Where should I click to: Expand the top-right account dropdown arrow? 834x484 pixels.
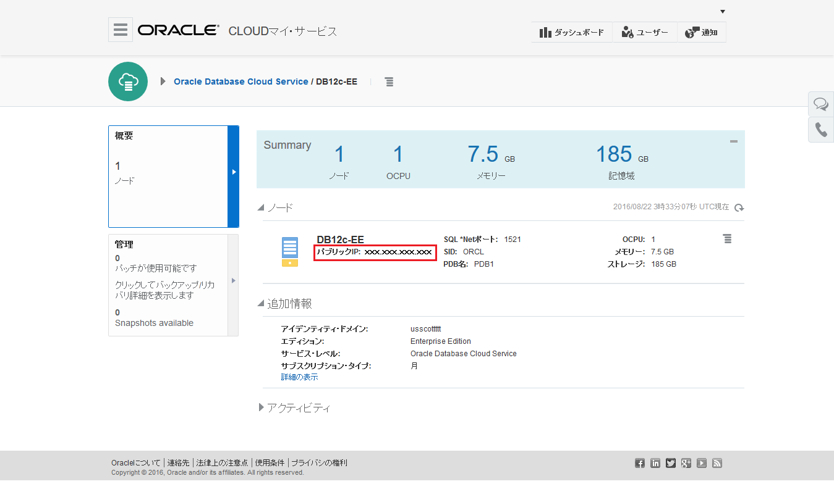723,12
